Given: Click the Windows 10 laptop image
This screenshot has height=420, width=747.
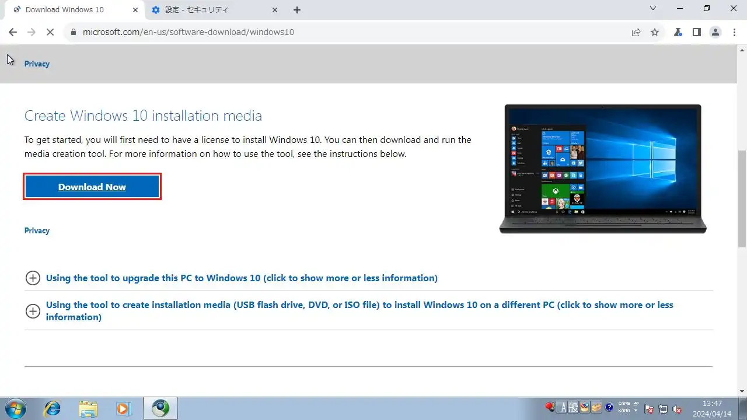Looking at the screenshot, I should point(603,169).
